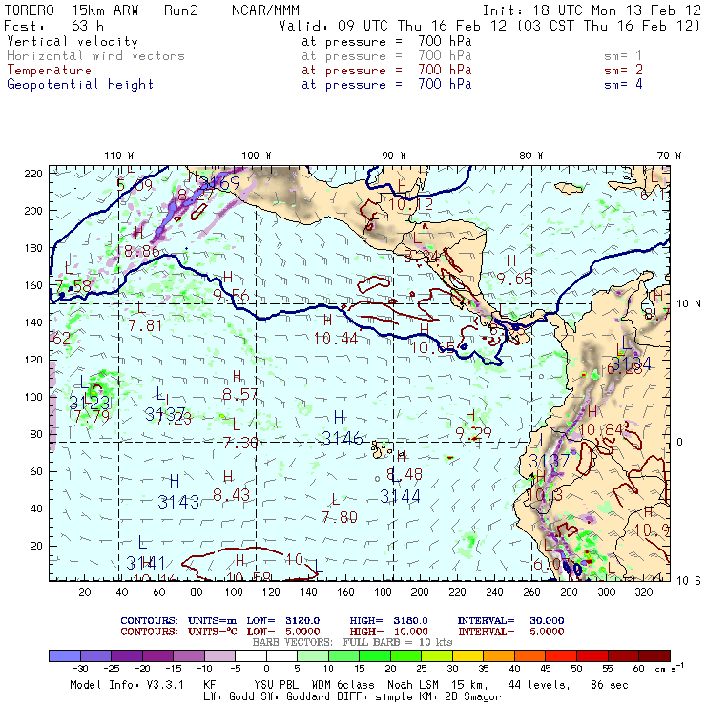
Task: Click the '8.57' temperature label
Action: point(240,395)
